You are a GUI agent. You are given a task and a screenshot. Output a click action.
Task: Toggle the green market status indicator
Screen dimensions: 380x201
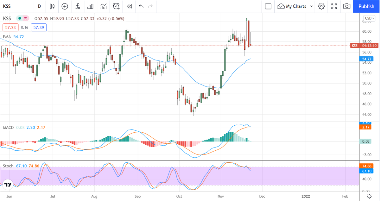click(20, 18)
